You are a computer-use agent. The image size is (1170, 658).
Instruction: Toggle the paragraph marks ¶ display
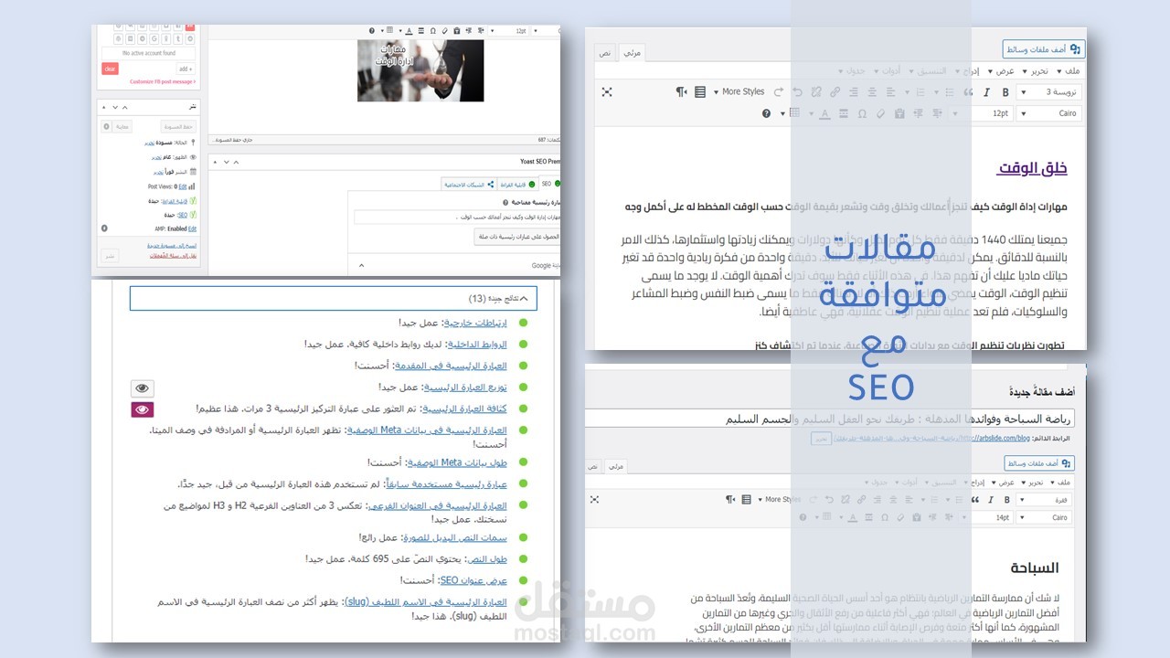pos(680,91)
